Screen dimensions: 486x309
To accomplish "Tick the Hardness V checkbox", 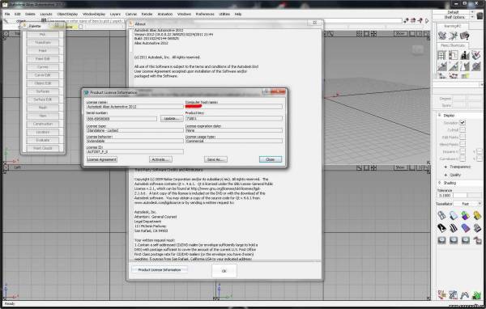I will 480,151.
